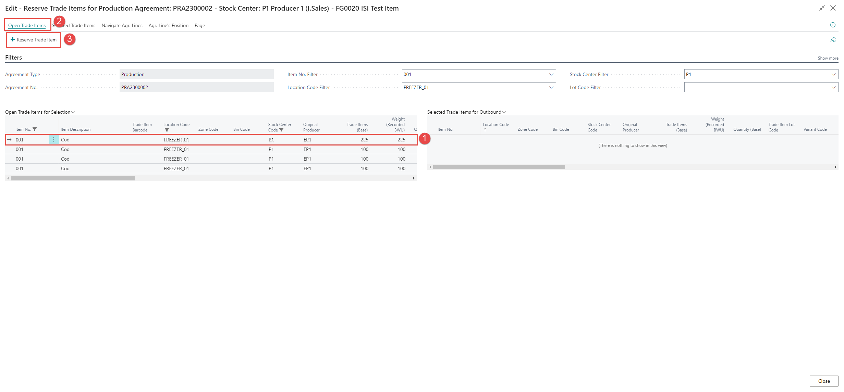Screen dimensions: 844x392
Task: Expand Open Trade Items for Selection chevron
Action: [x=73, y=112]
